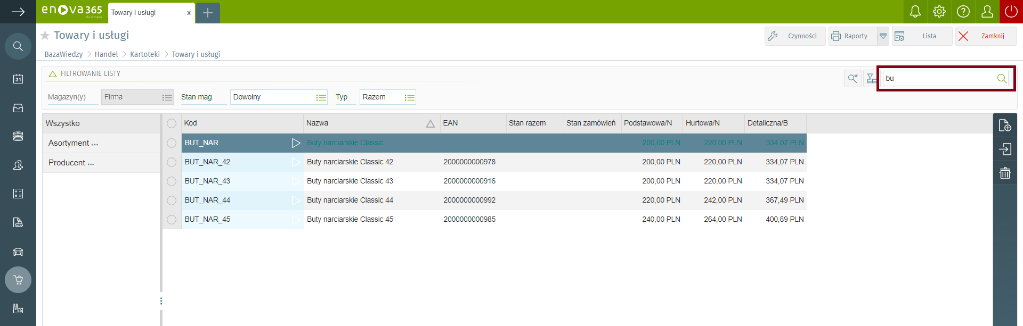Open the calendar icon in sidebar

(18, 79)
